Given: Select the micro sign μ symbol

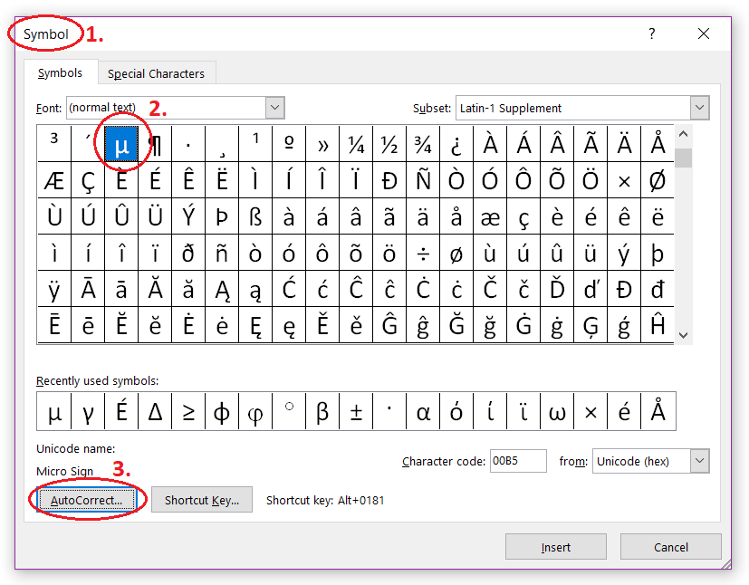Looking at the screenshot, I should pyautogui.click(x=122, y=143).
